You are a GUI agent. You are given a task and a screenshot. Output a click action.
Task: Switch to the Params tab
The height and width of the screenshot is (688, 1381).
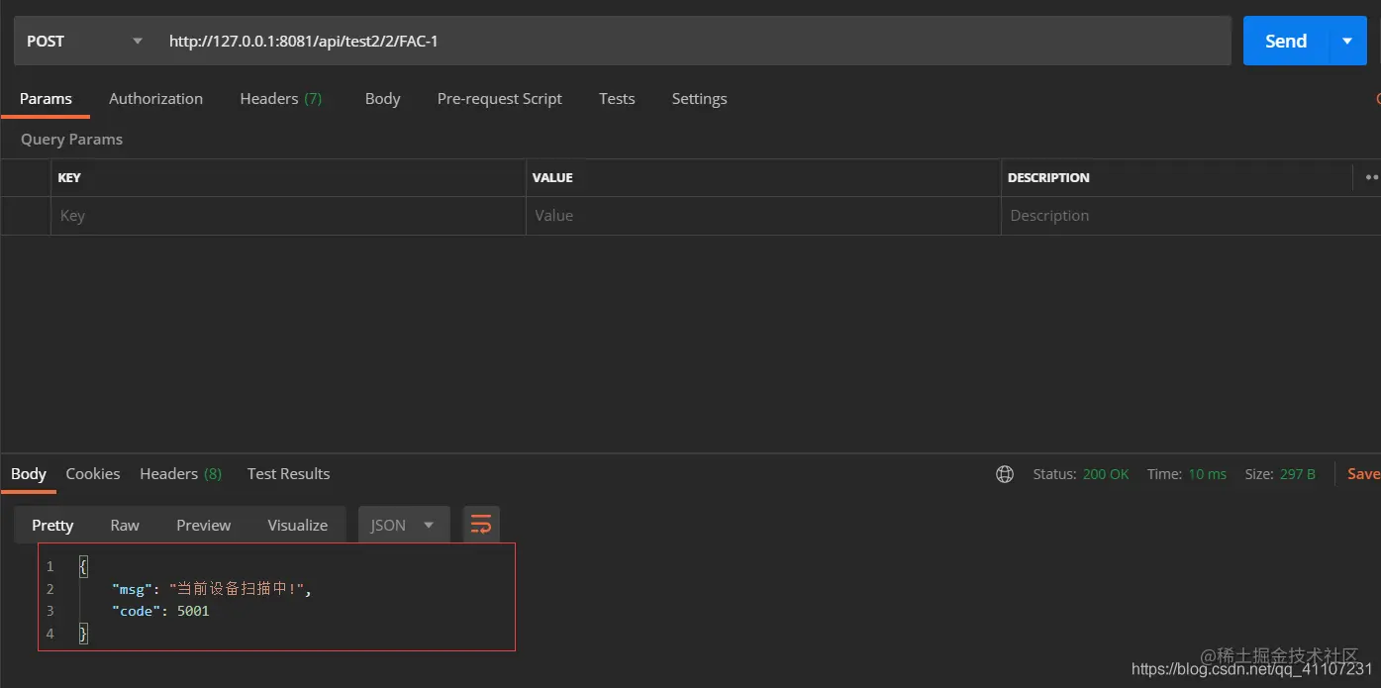[x=46, y=99]
